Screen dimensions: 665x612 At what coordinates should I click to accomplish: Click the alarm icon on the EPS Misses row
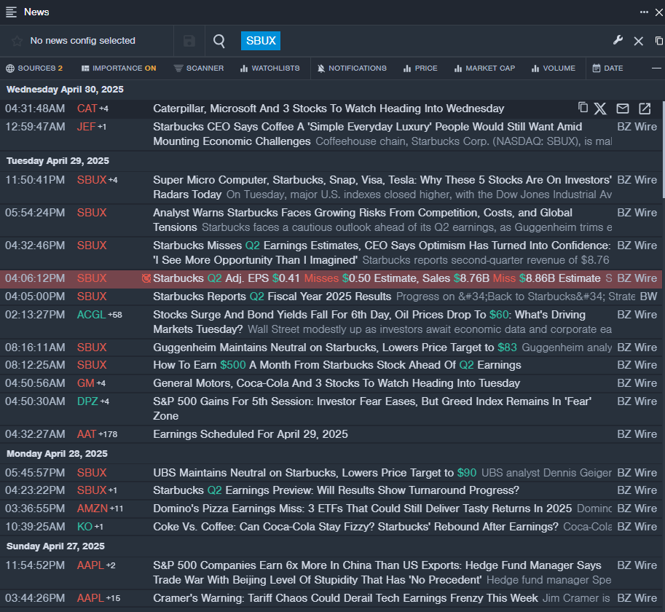click(146, 278)
